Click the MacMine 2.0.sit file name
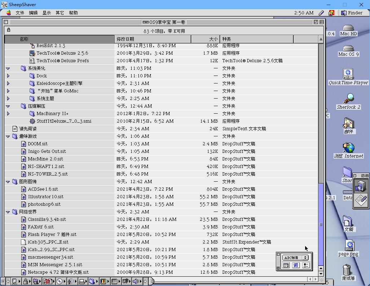Viewport: 370px width, 286px height. point(45,159)
